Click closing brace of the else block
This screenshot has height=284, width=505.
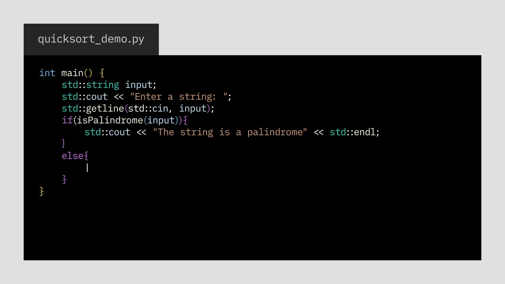(64, 179)
